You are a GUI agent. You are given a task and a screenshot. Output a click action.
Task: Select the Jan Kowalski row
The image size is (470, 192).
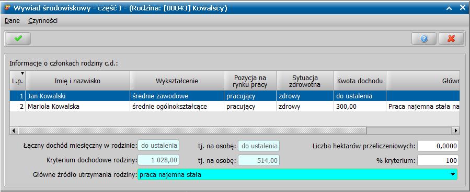pyautogui.click(x=234, y=96)
